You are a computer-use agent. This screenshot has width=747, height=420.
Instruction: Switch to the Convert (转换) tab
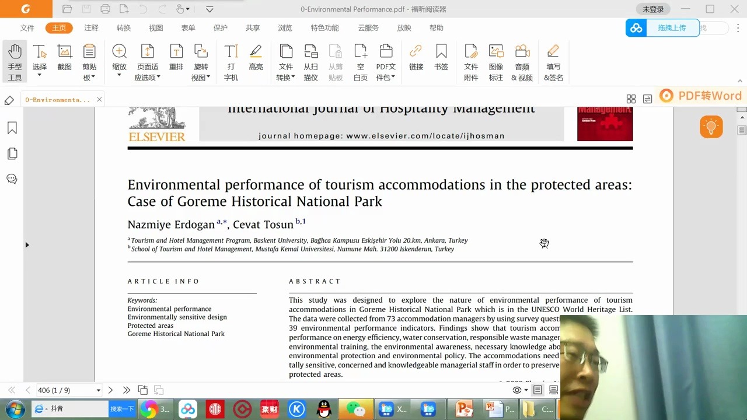(x=124, y=28)
